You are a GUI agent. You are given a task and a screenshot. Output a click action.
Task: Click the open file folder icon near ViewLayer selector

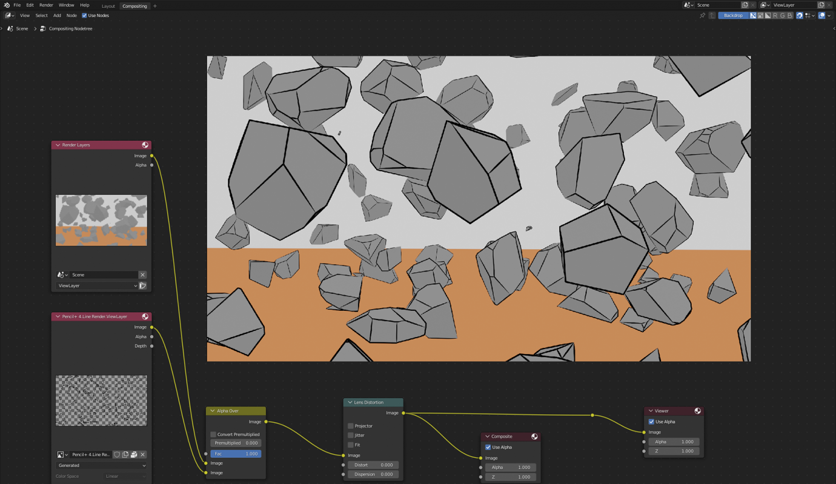click(x=143, y=285)
